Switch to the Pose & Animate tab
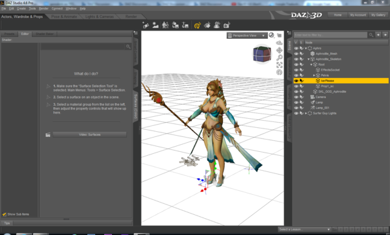This screenshot has width=390, height=235. [x=64, y=17]
